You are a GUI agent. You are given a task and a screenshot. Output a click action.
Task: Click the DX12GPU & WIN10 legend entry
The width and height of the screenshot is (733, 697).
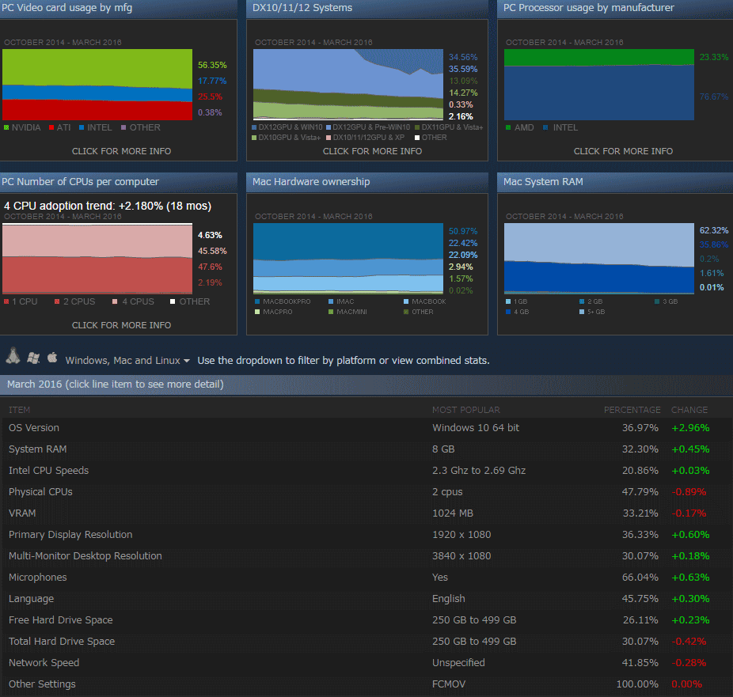pos(287,127)
